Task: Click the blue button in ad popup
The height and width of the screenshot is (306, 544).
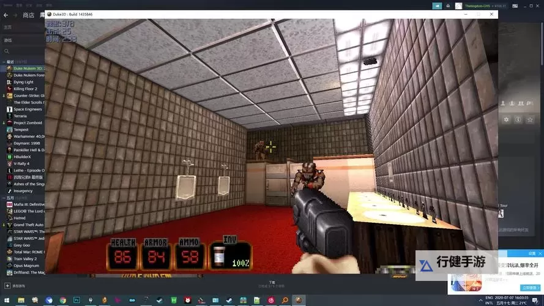Action: tap(529, 287)
